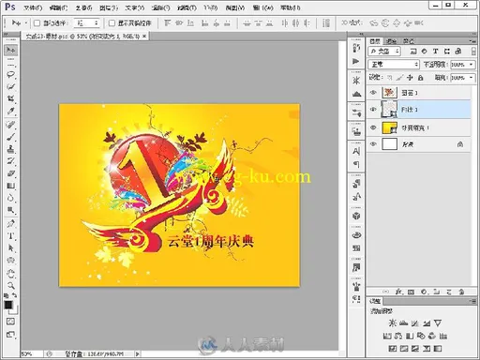Select the Zoom magnifier tool
This screenshot has height=360, width=480.
10,286
